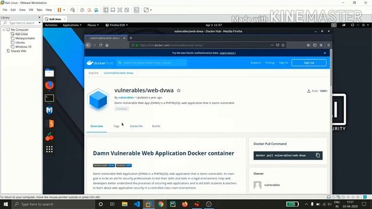Open the dropdown arrow beside suspend button
Viewport: 372px width, 209px height.
tap(64, 10)
